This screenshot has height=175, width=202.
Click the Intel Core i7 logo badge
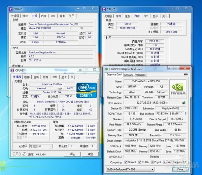(x=87, y=90)
